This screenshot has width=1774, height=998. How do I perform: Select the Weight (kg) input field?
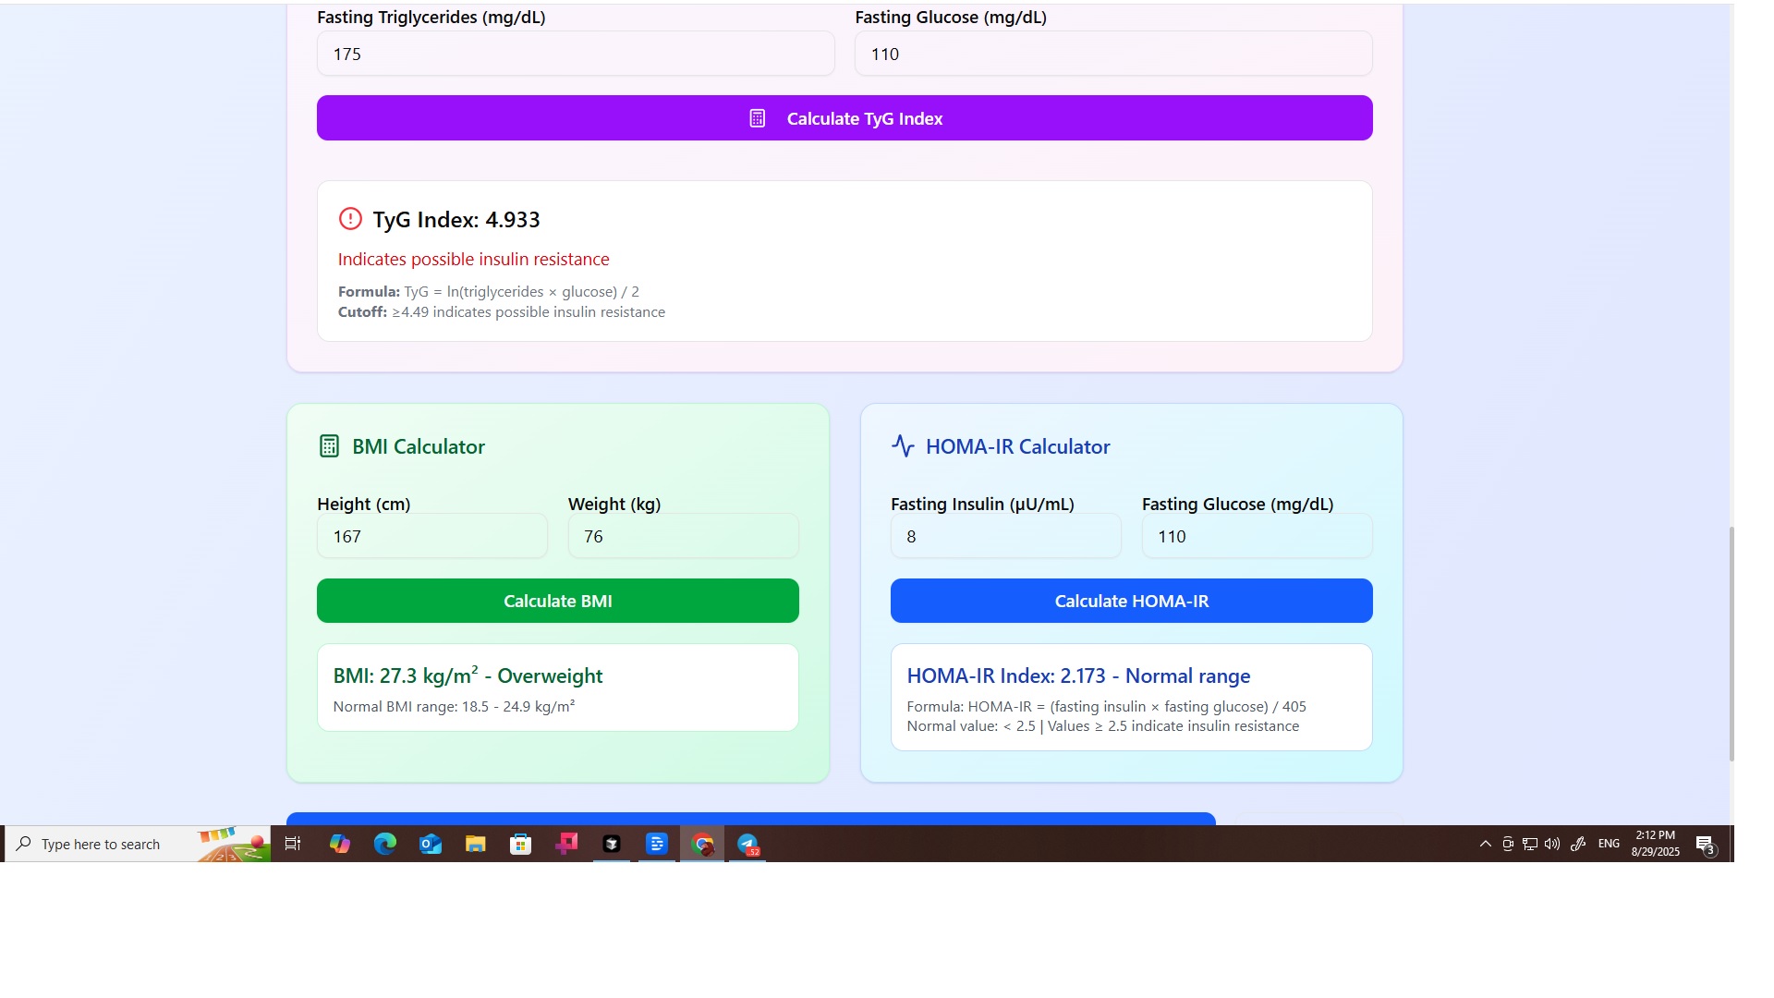[x=683, y=536]
